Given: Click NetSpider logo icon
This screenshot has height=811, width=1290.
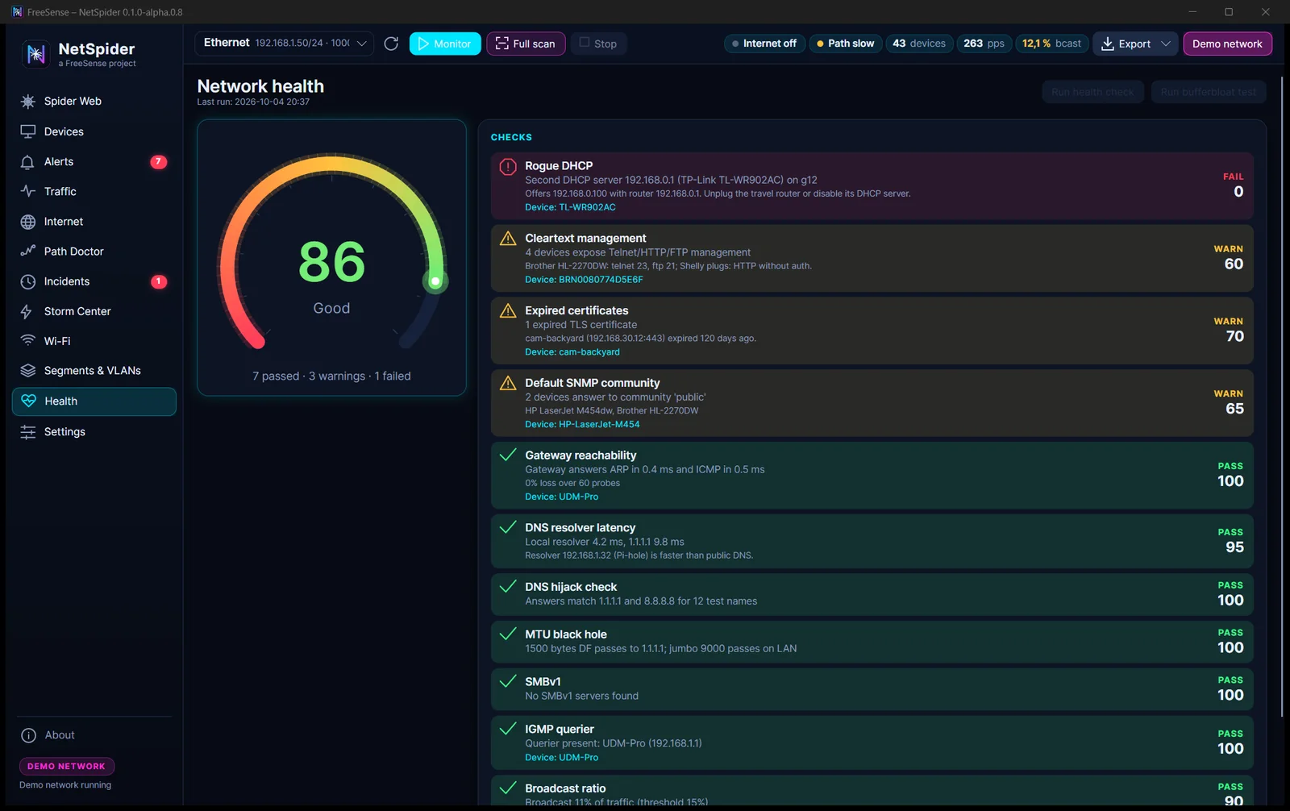Looking at the screenshot, I should [x=35, y=54].
